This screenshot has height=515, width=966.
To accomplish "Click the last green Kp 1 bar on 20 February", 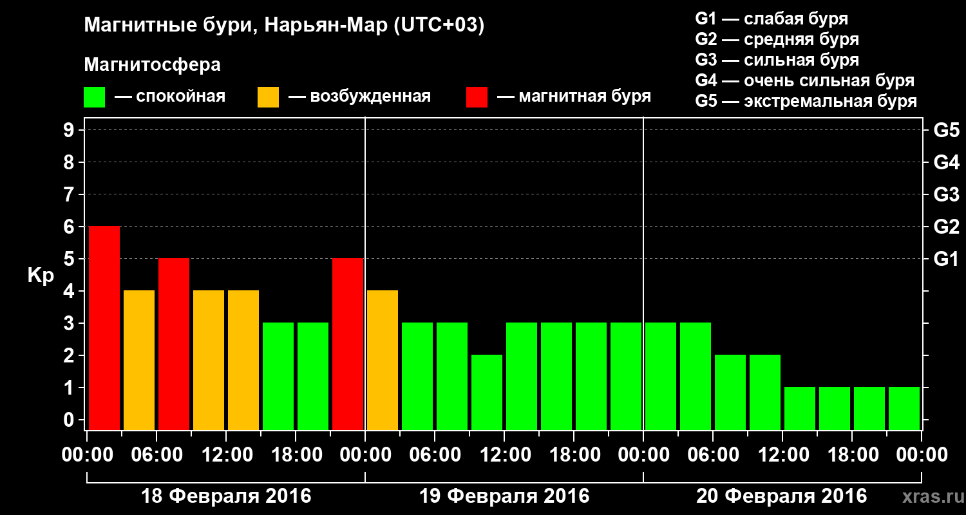I will [904, 408].
